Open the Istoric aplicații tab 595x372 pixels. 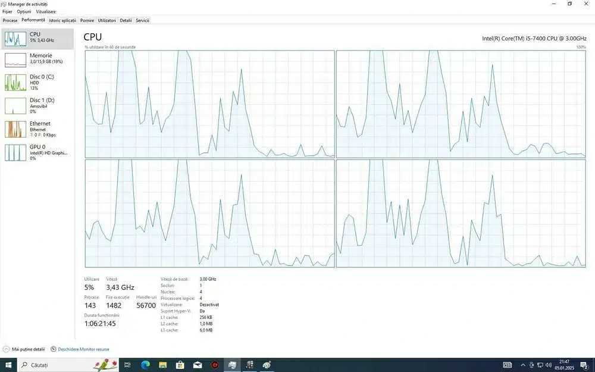pyautogui.click(x=62, y=20)
